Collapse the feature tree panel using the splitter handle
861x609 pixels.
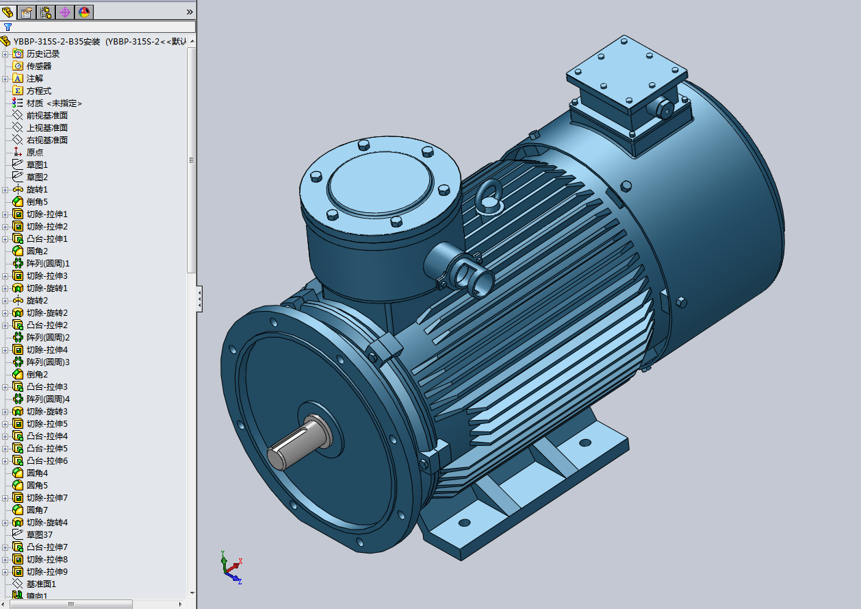[199, 299]
